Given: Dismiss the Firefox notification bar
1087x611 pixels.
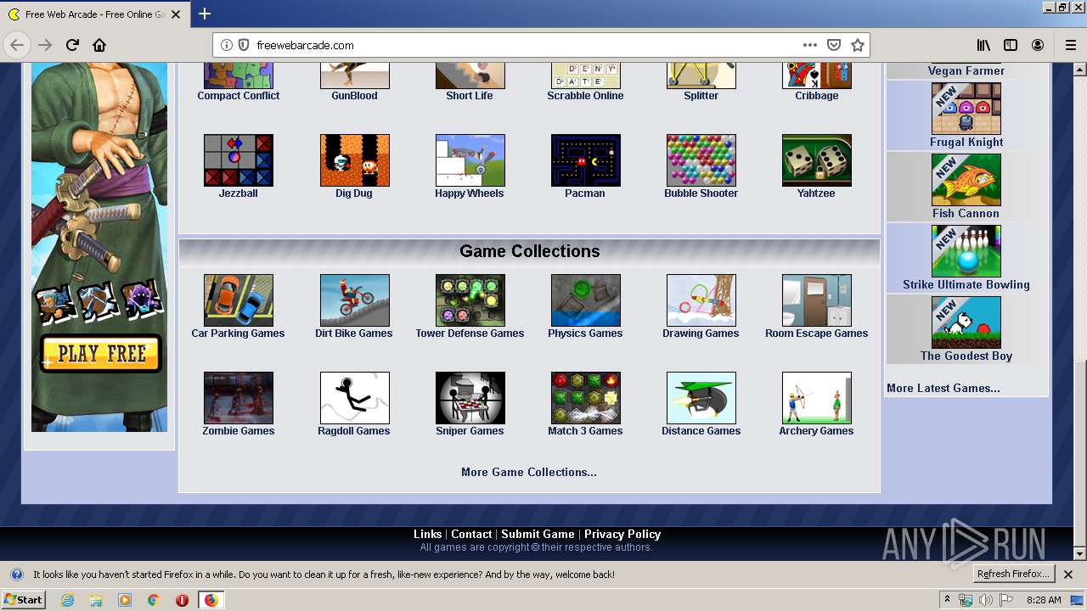Looking at the screenshot, I should point(1068,575).
